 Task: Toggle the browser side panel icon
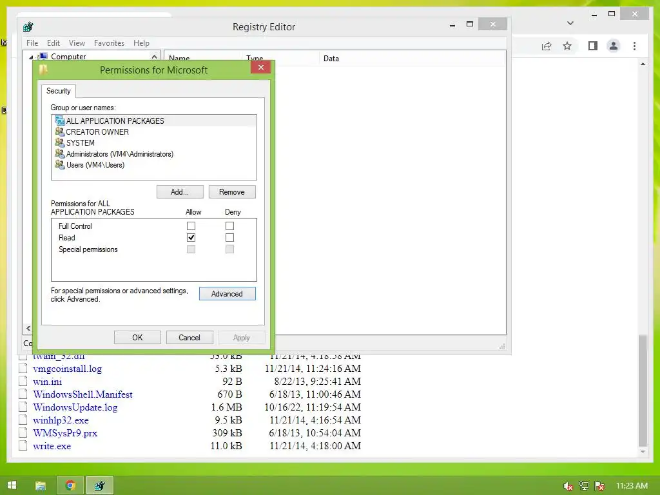coord(593,46)
